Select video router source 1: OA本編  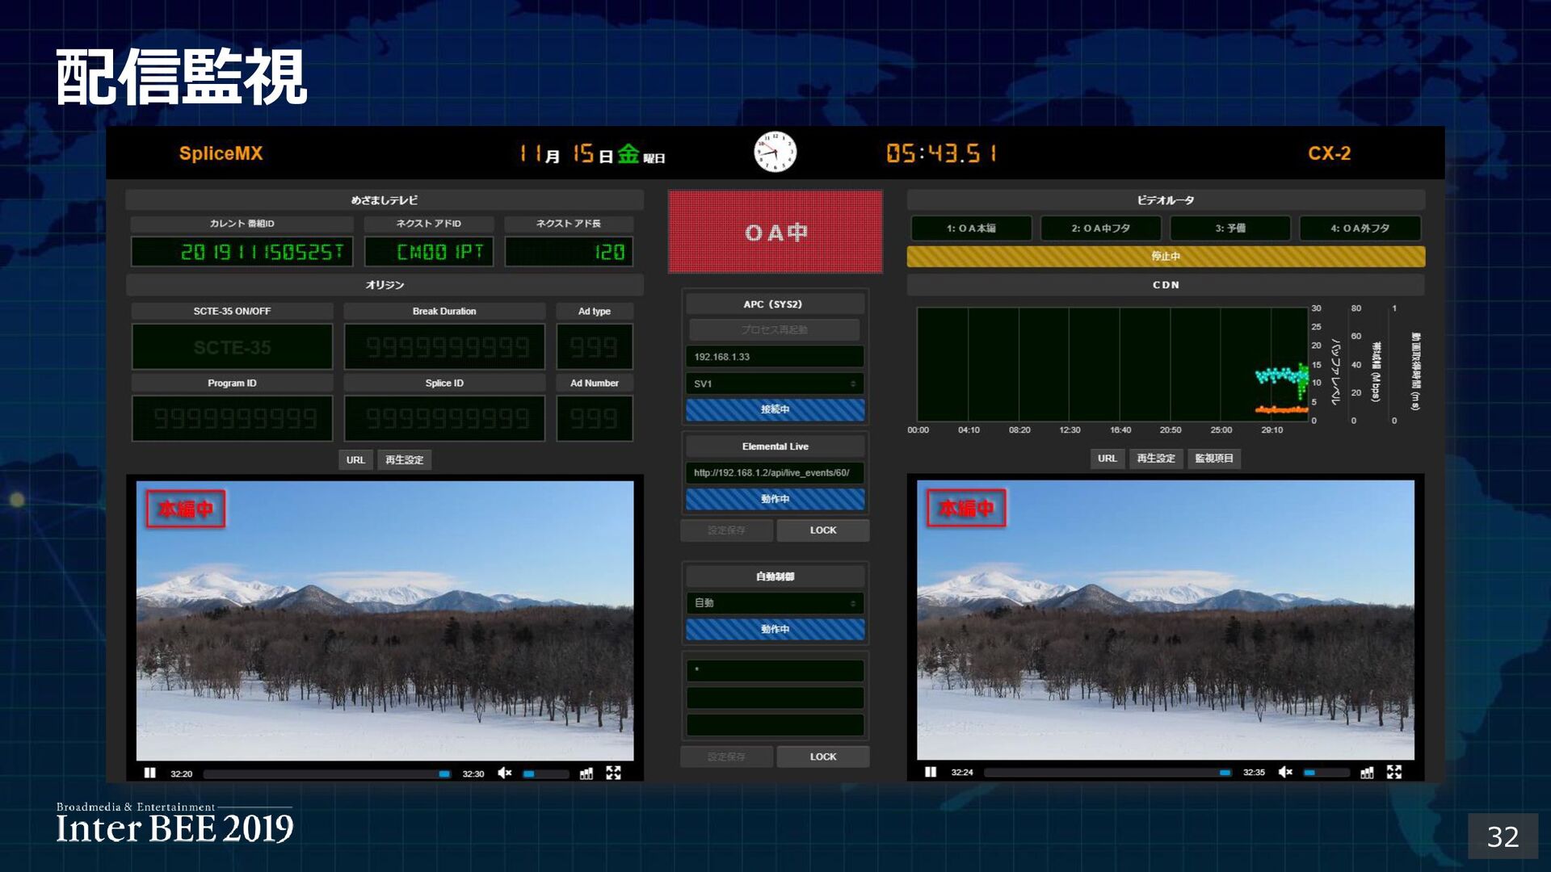pyautogui.click(x=971, y=228)
